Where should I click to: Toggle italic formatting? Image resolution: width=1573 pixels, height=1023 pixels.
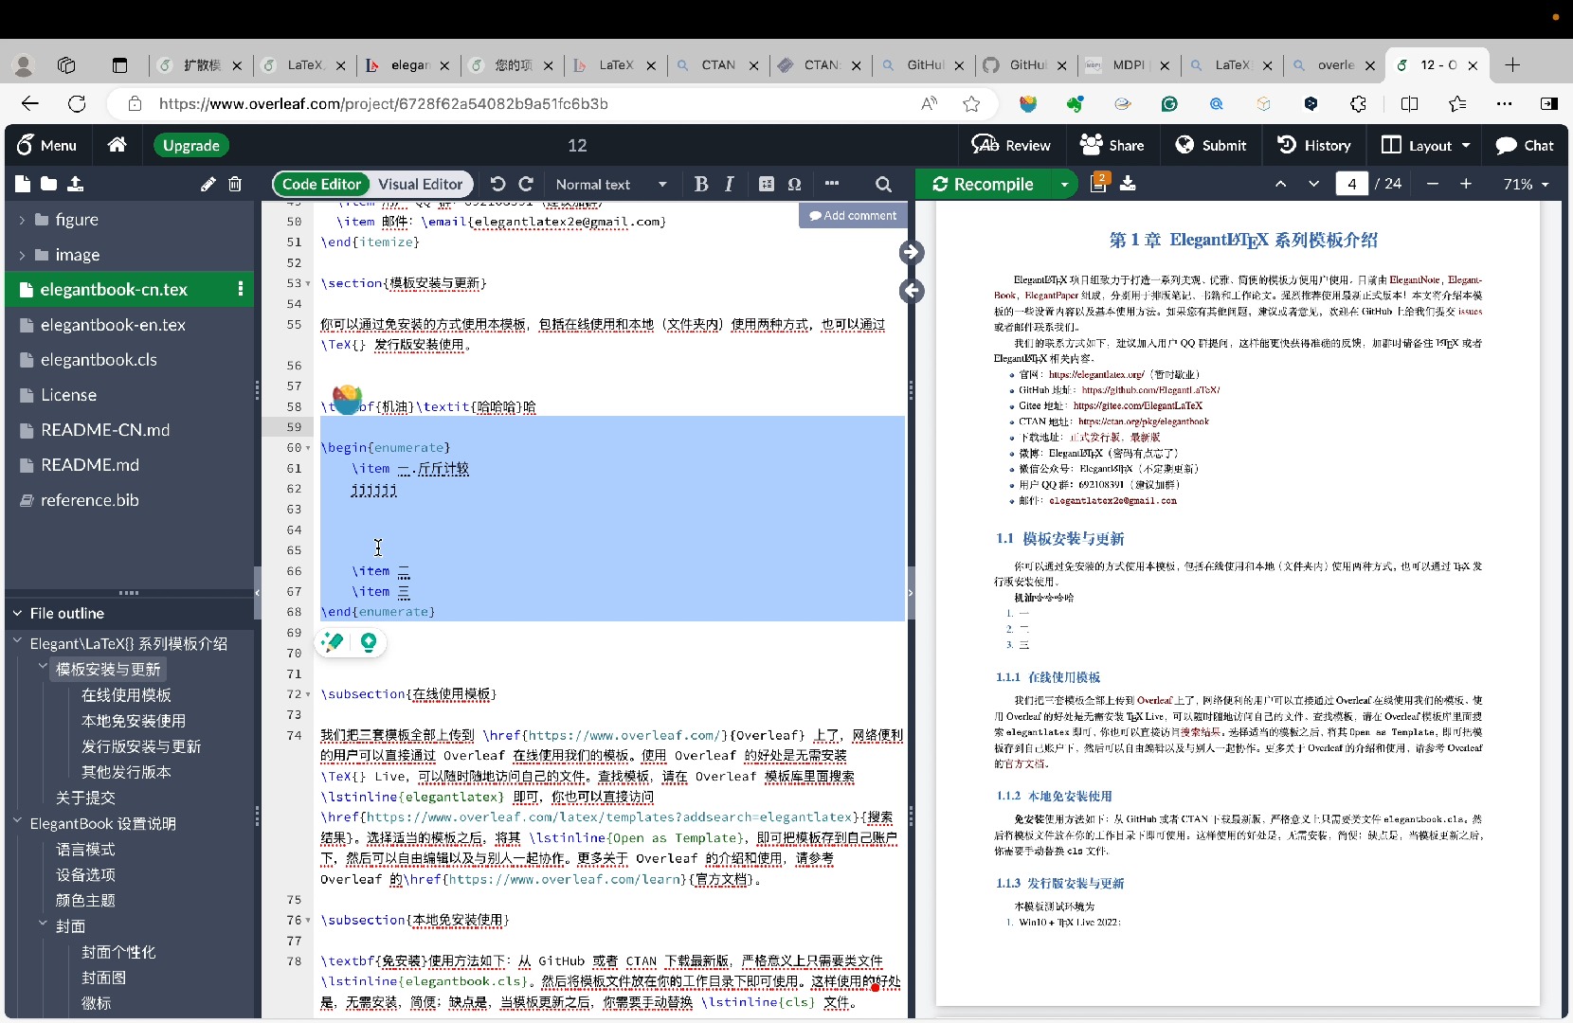[x=729, y=184]
